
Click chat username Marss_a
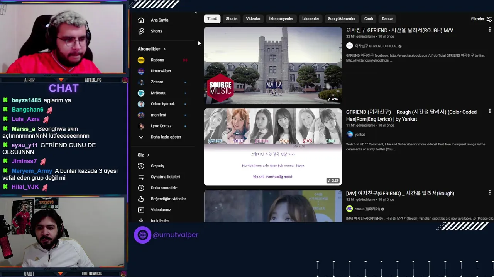[23, 129]
